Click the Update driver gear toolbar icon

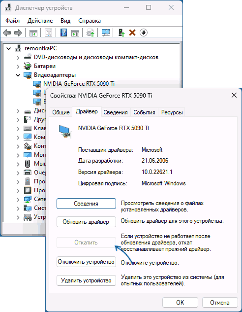click(91, 33)
